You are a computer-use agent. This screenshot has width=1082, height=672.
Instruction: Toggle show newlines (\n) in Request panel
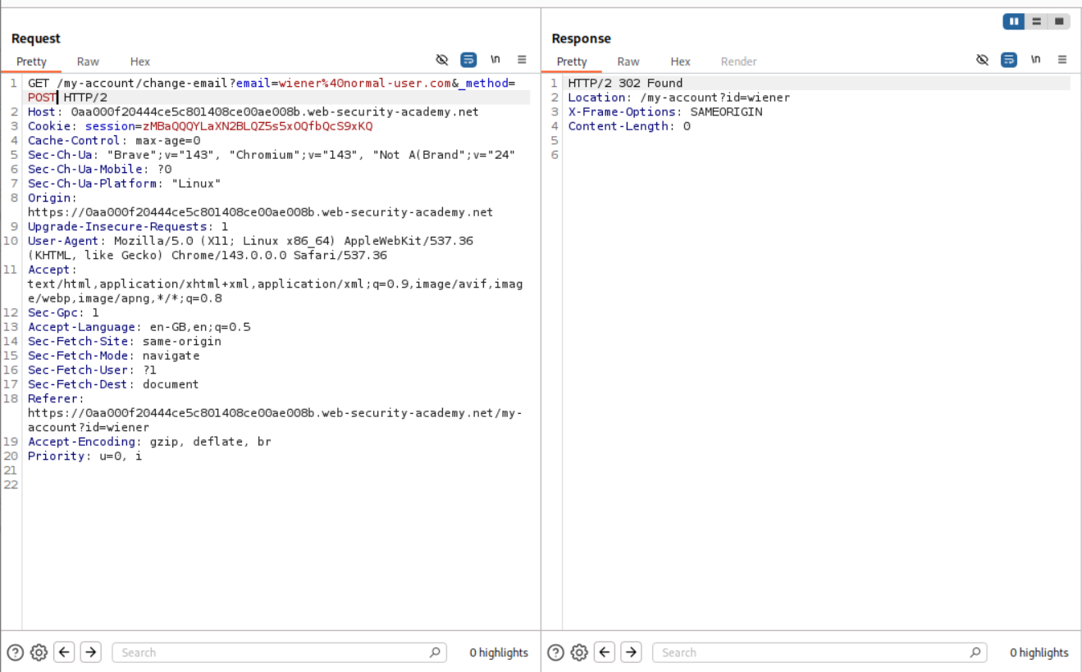495,60
